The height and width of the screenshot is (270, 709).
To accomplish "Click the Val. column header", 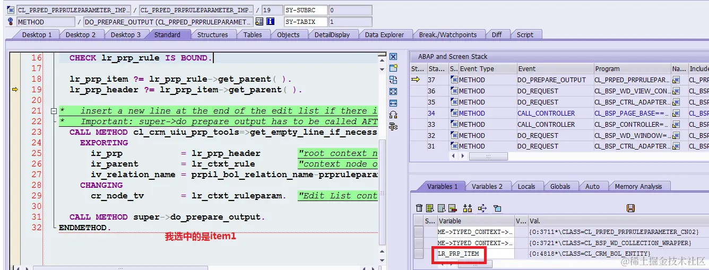I will pos(618,221).
